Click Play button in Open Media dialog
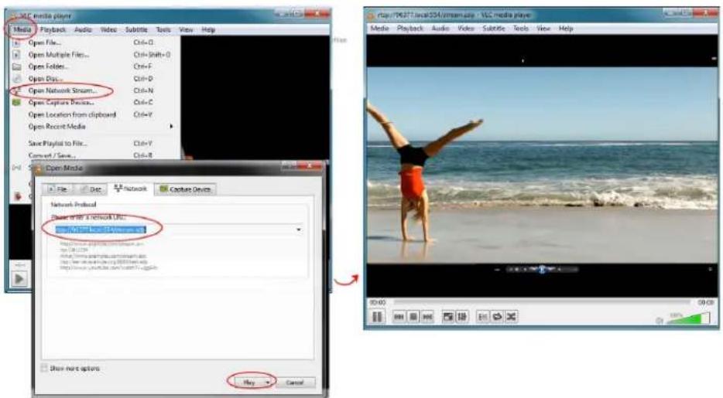723x398 pixels. click(x=249, y=383)
